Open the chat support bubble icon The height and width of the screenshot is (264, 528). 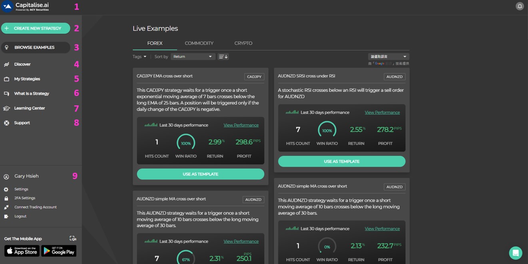pos(516,253)
